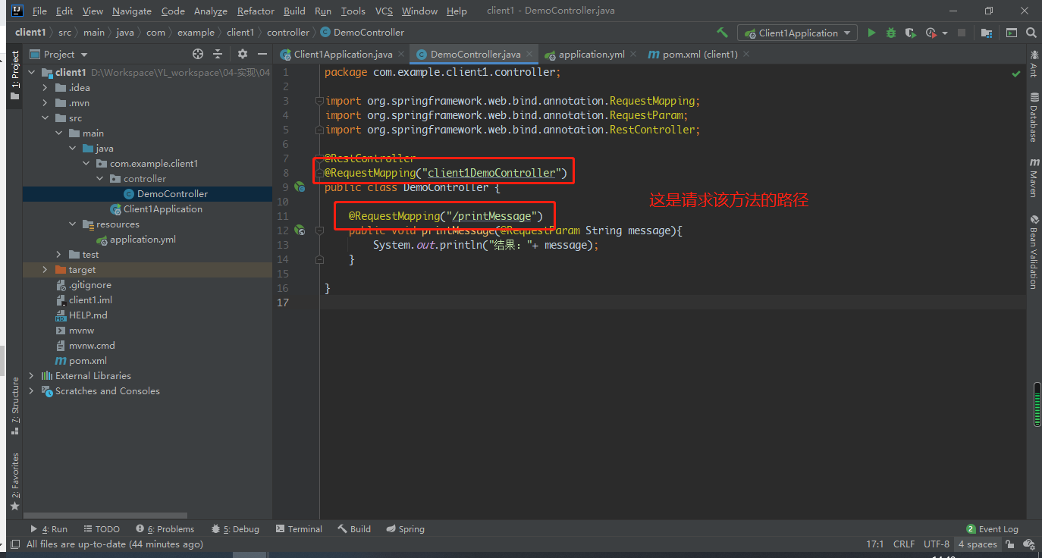
Task: Open the Structure sidebar tool window
Action: pyautogui.click(x=14, y=406)
